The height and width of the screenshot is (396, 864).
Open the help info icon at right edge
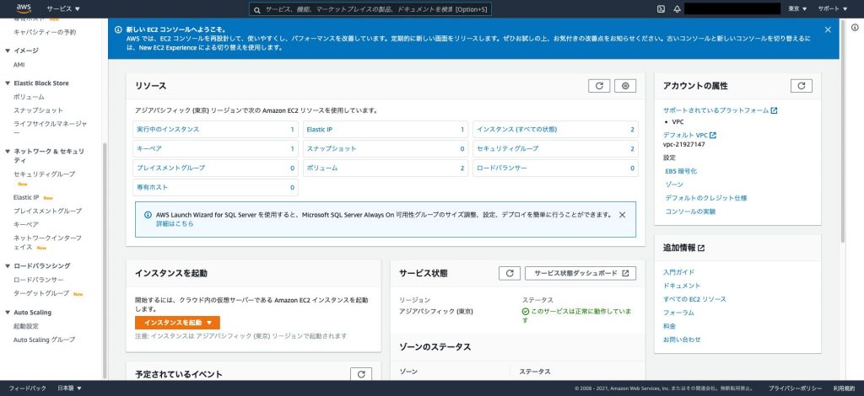[855, 28]
